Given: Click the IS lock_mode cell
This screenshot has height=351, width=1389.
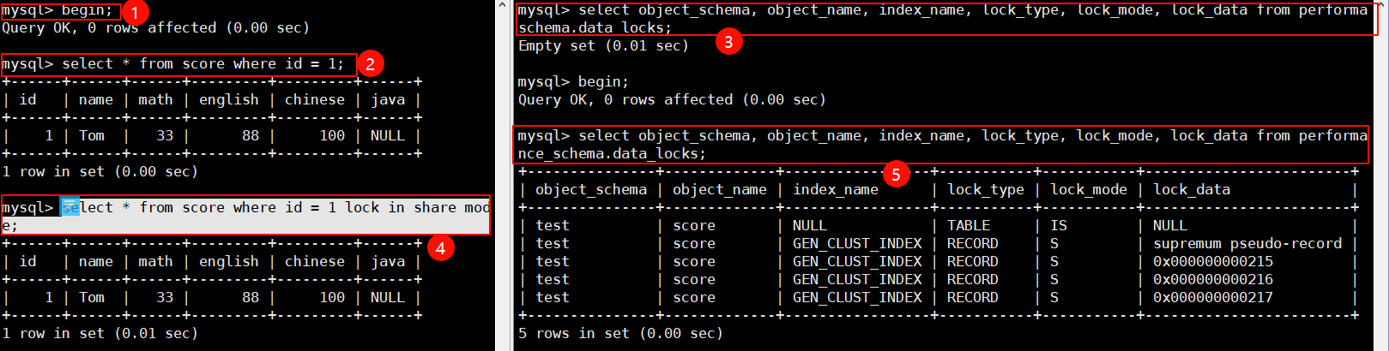Looking at the screenshot, I should click(1058, 225).
